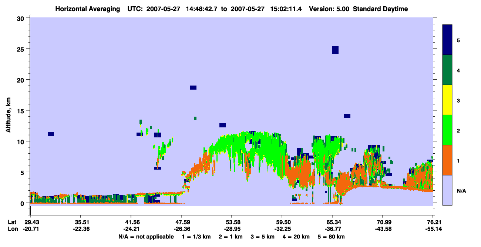Screen dimensions: 481x247
Task: Click the y-axis tick label 10
Action: pyautogui.click(x=21, y=141)
